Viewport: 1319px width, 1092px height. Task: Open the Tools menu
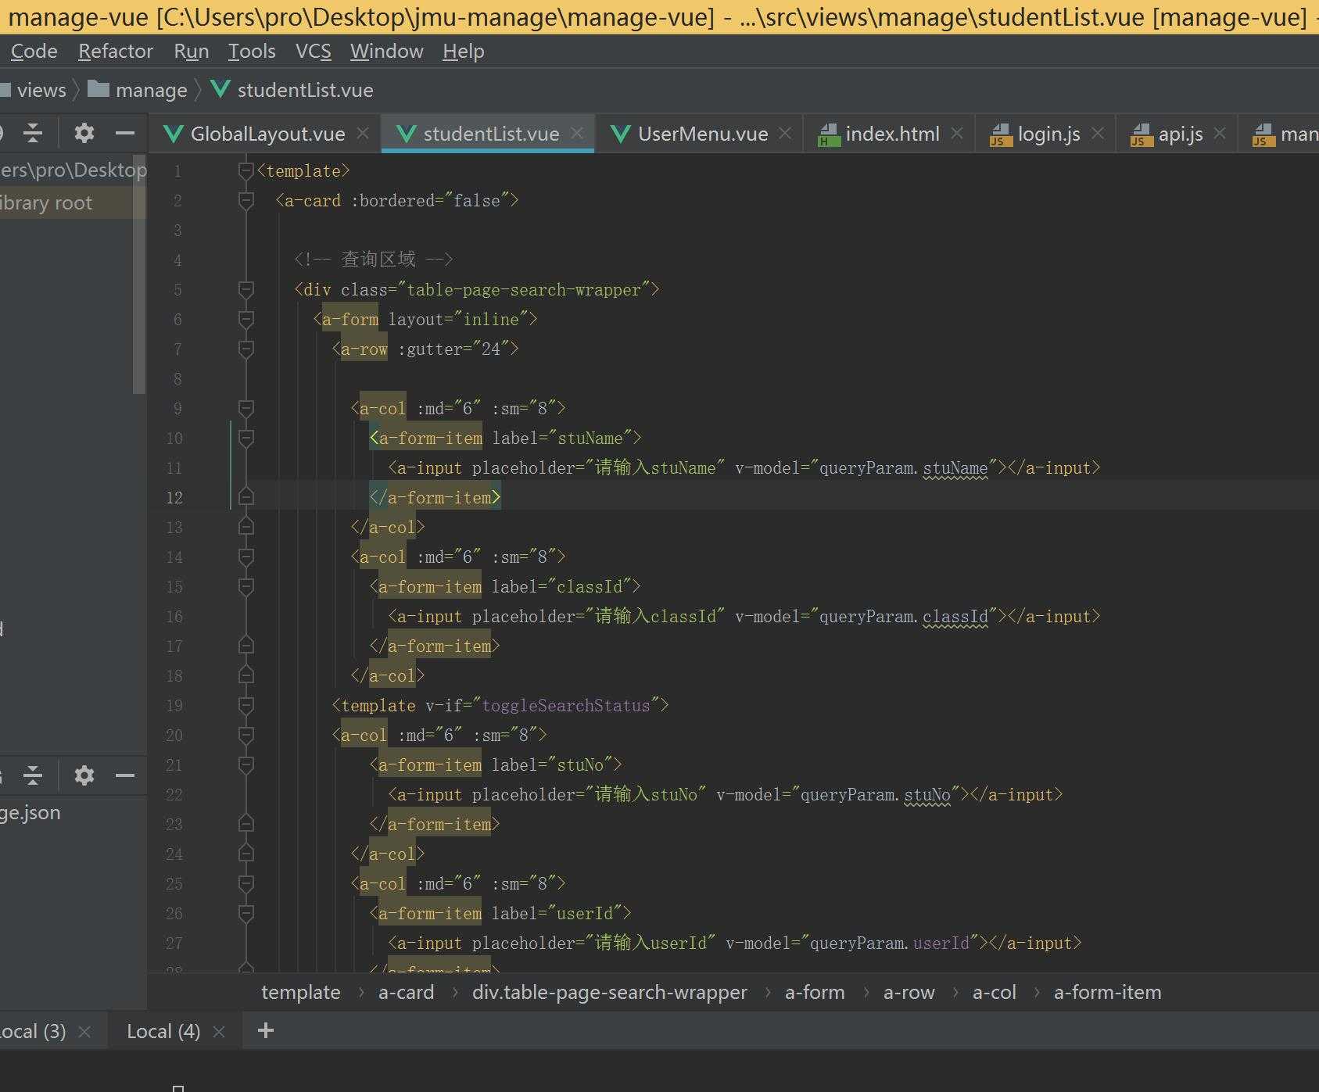click(252, 52)
